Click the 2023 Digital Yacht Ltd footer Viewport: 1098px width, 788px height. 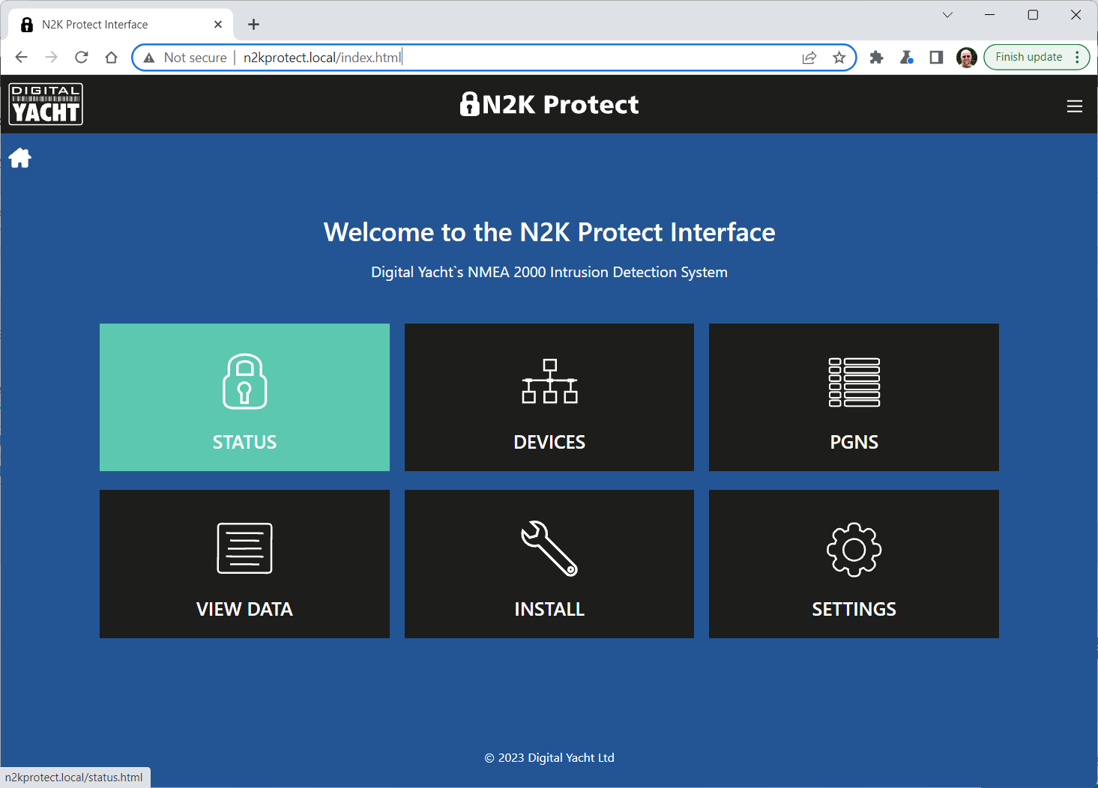[549, 758]
